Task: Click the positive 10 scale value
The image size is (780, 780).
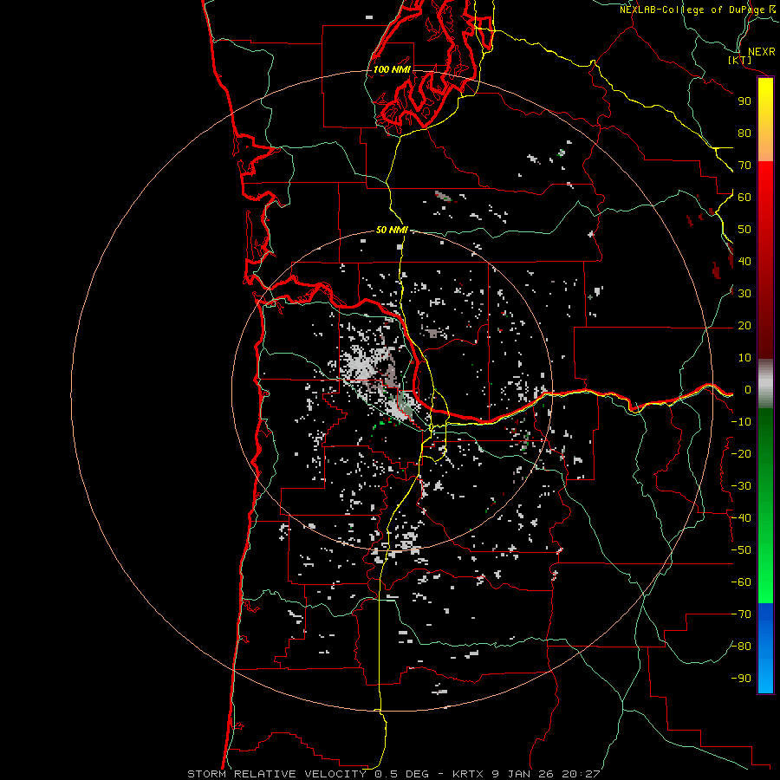Action: click(744, 358)
